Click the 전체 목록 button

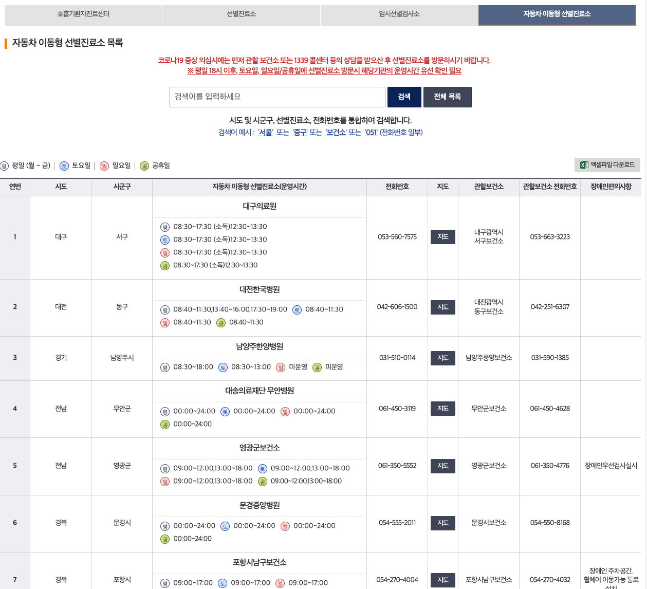click(x=448, y=97)
